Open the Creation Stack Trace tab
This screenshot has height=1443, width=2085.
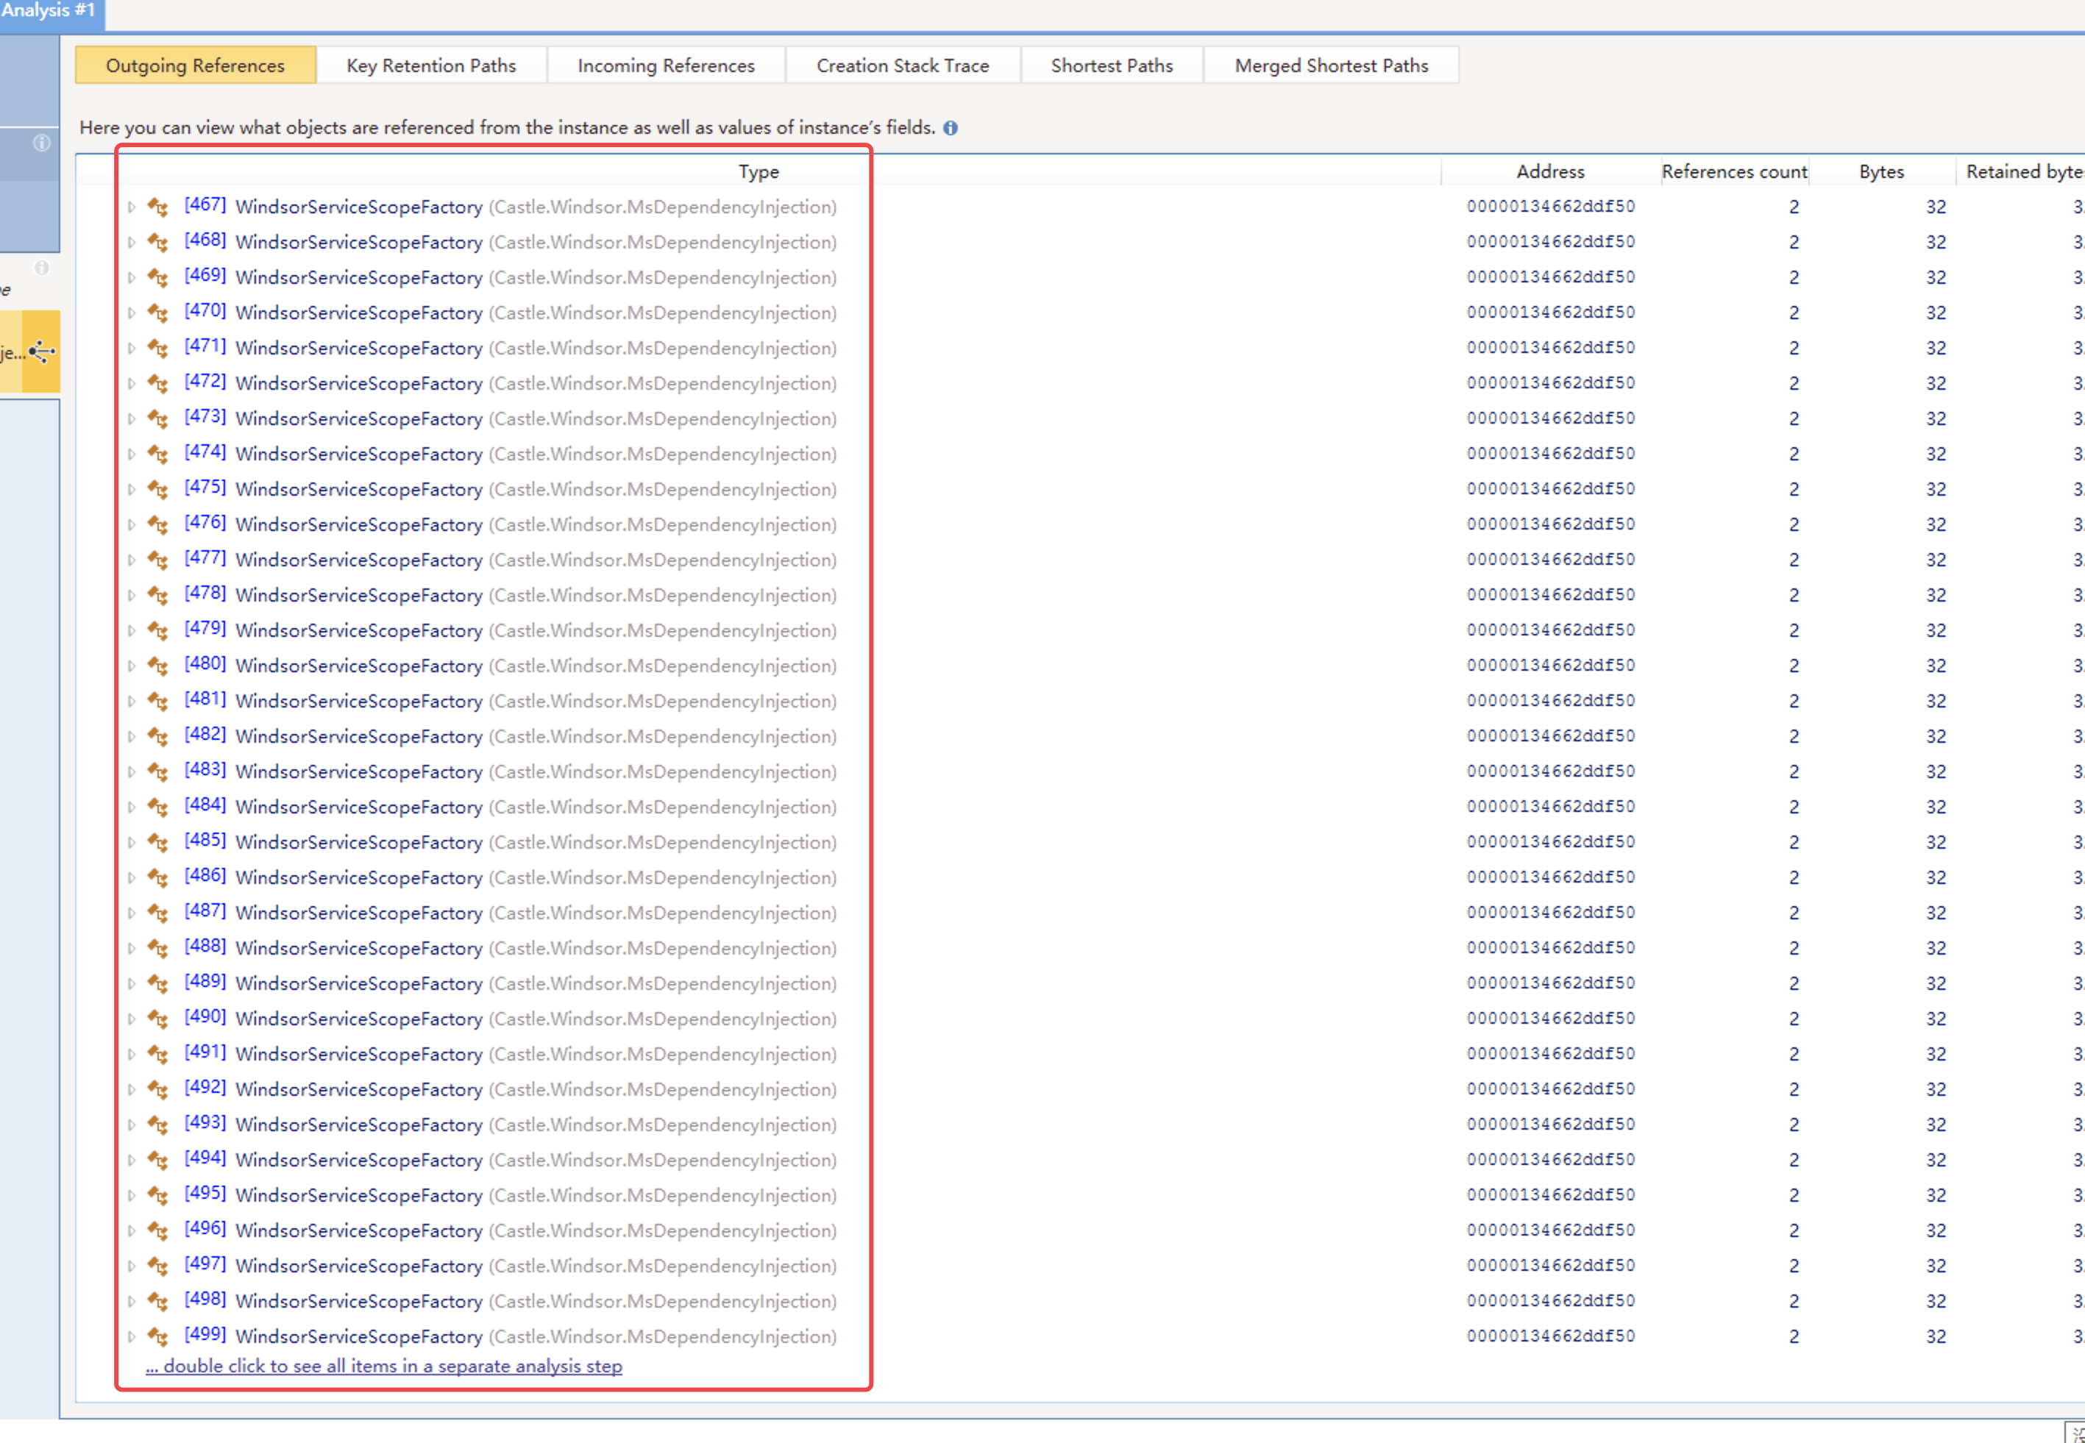click(903, 64)
